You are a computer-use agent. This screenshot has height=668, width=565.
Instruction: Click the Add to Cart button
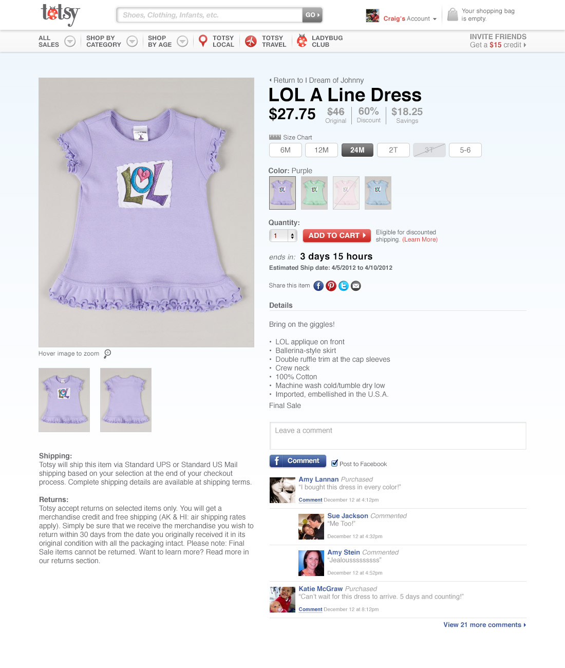coord(337,235)
